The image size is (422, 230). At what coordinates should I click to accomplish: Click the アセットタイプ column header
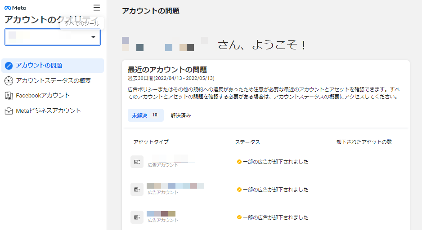tap(151, 142)
